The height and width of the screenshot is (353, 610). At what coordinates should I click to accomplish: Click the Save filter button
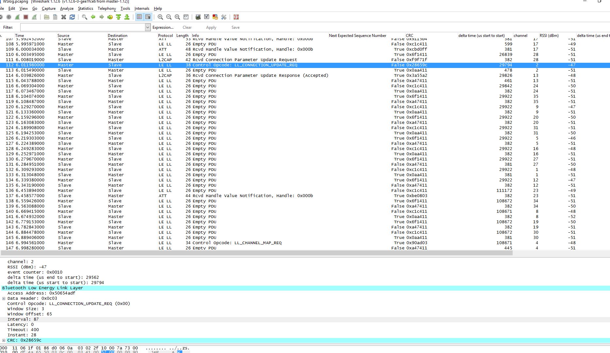(x=235, y=27)
